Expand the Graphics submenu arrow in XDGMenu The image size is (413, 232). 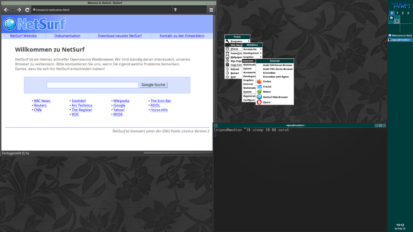point(261,57)
